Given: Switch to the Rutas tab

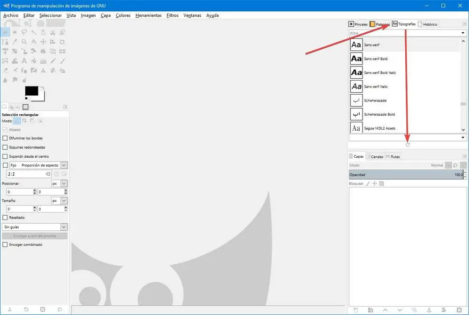Looking at the screenshot, I should tap(393, 156).
